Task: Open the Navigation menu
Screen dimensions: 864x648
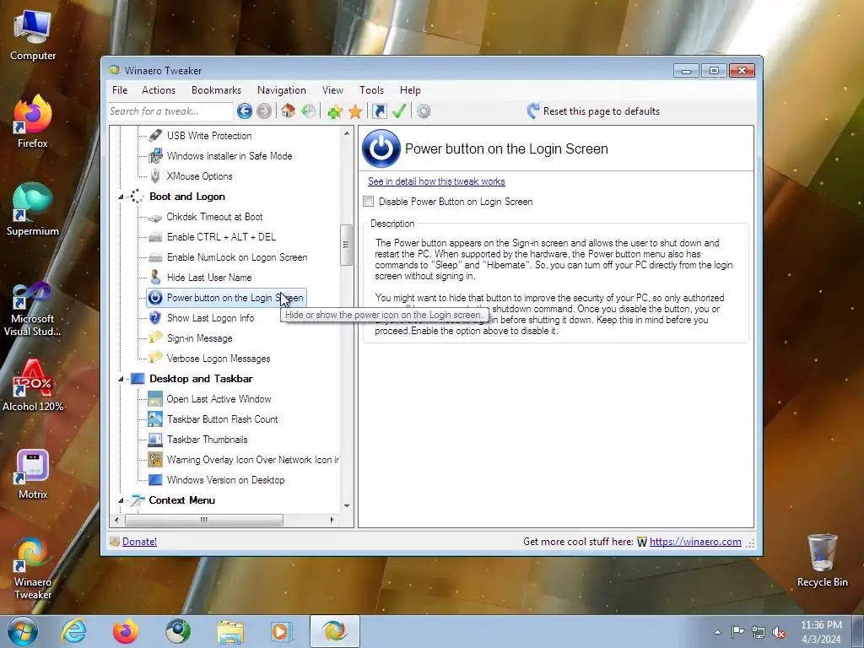Action: 282,89
